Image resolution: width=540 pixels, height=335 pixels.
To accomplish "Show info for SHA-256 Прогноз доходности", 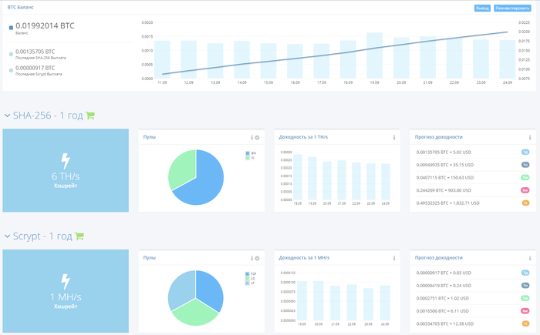I will pos(530,138).
